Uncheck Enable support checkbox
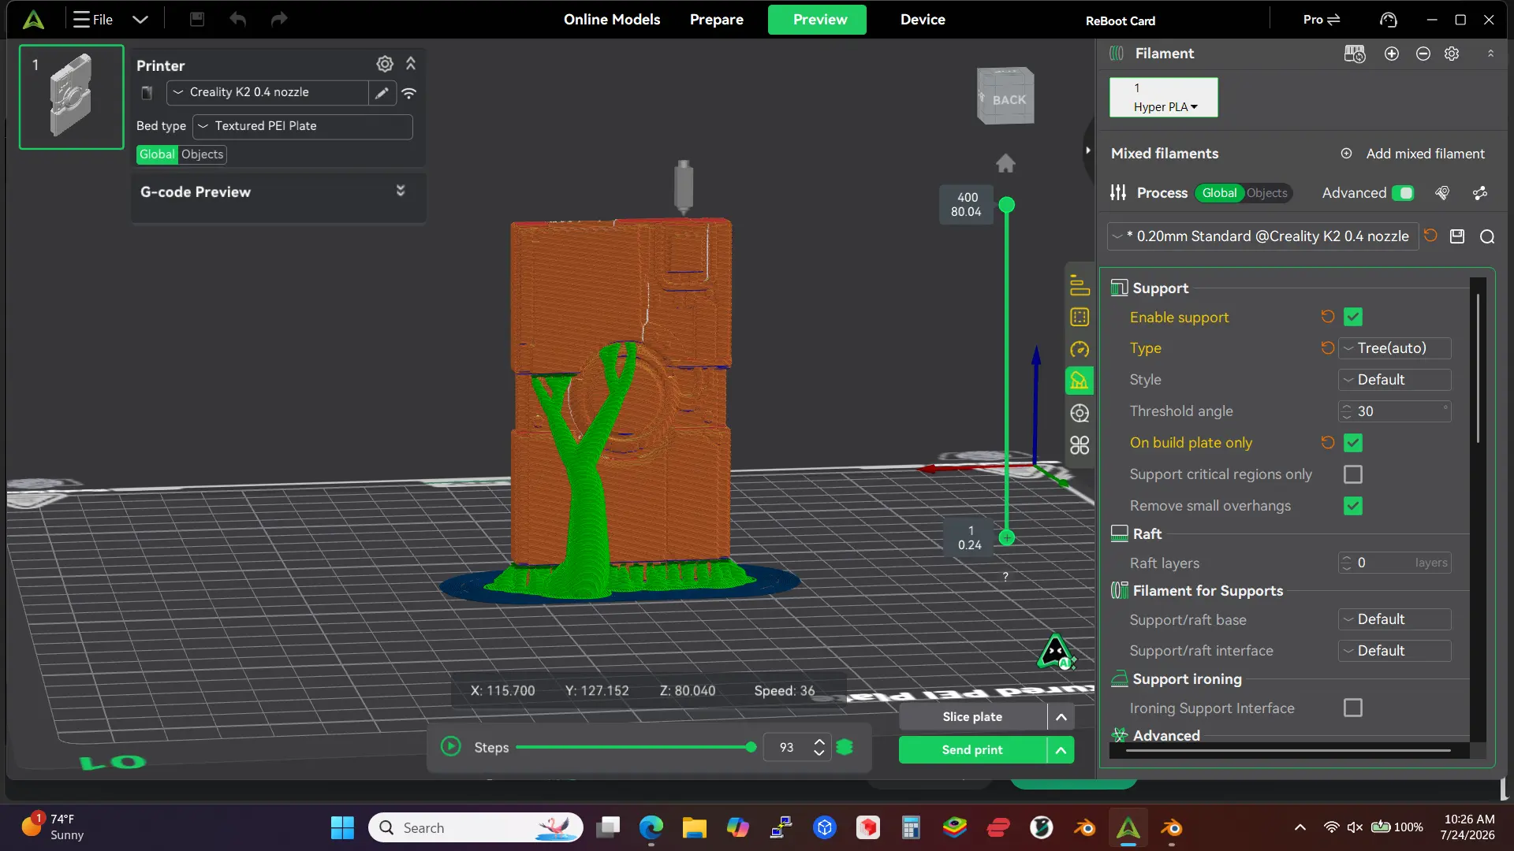Viewport: 1514px width, 851px height. tap(1353, 317)
